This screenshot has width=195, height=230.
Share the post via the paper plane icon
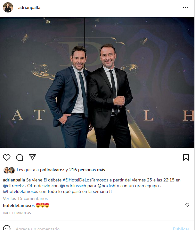point(32,157)
